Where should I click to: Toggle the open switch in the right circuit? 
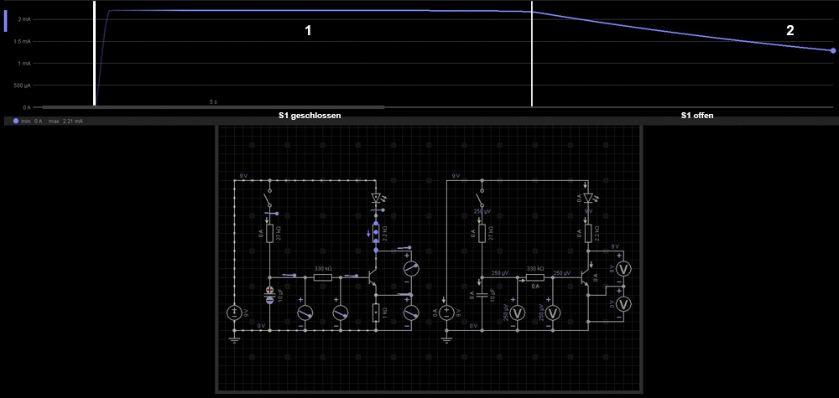[481, 201]
